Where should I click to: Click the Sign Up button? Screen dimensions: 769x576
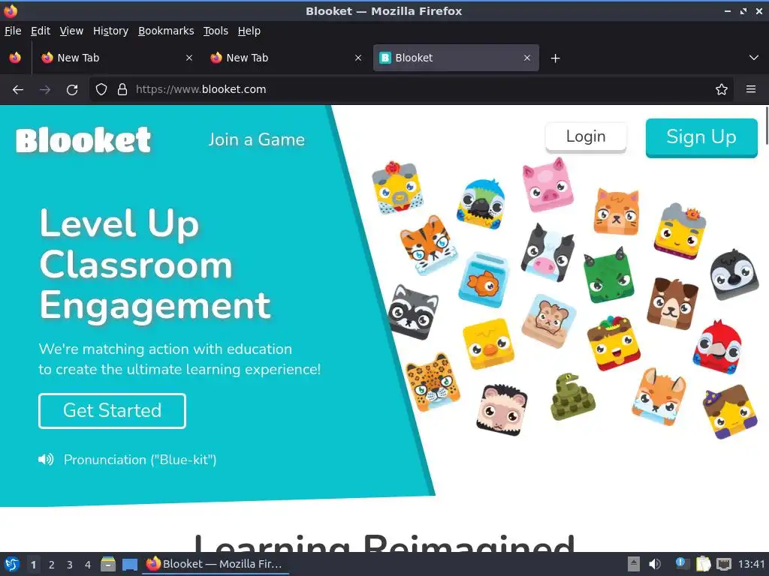tap(701, 137)
